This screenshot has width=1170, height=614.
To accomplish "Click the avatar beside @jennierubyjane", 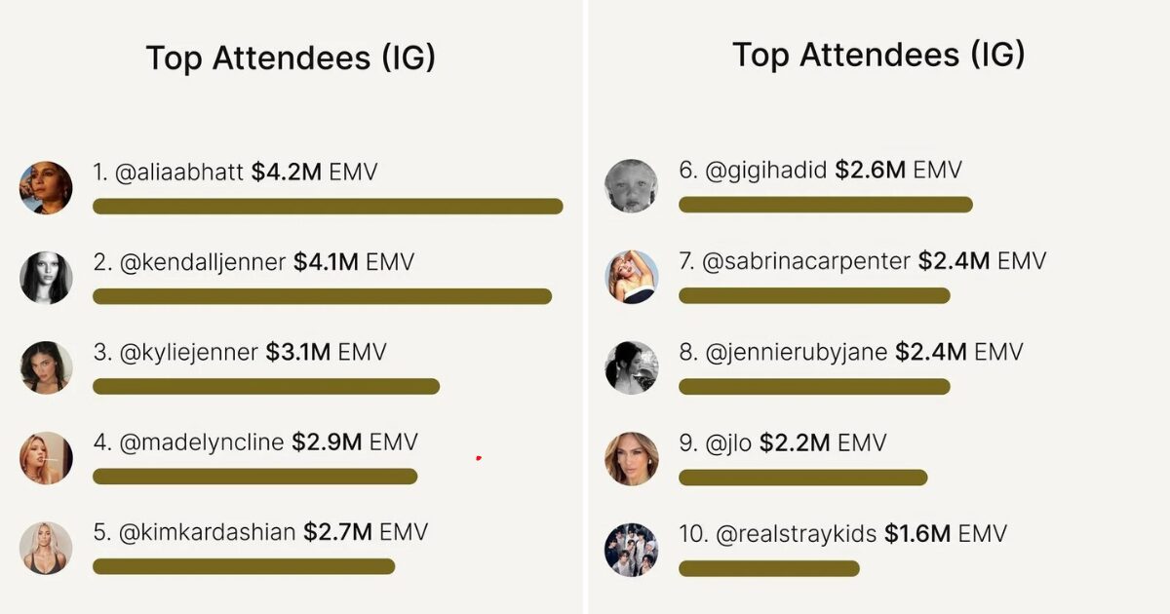I will tap(631, 367).
